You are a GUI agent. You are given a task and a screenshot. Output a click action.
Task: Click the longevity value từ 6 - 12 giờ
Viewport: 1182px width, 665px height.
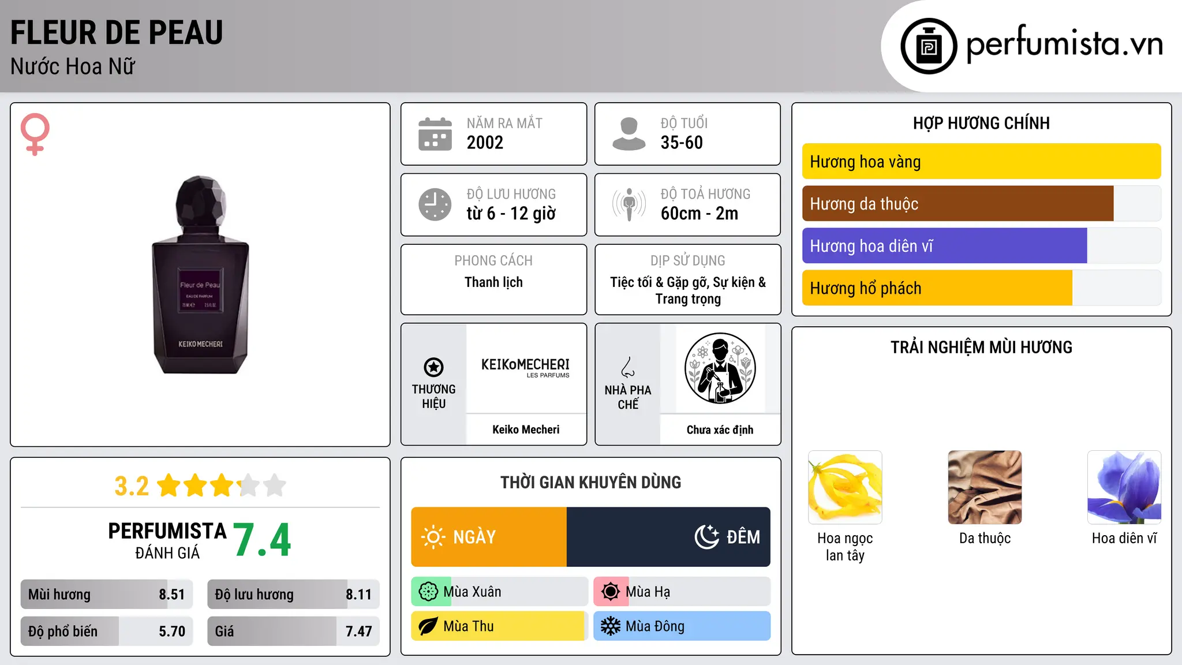511,214
